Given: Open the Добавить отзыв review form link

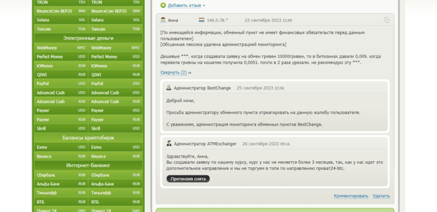Looking at the screenshot, I should [184, 6].
